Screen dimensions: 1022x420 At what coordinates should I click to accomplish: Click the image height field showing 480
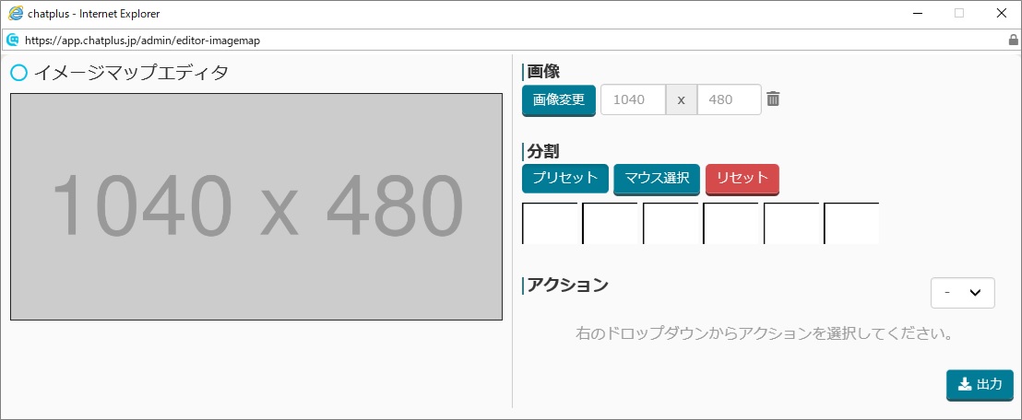tap(729, 99)
